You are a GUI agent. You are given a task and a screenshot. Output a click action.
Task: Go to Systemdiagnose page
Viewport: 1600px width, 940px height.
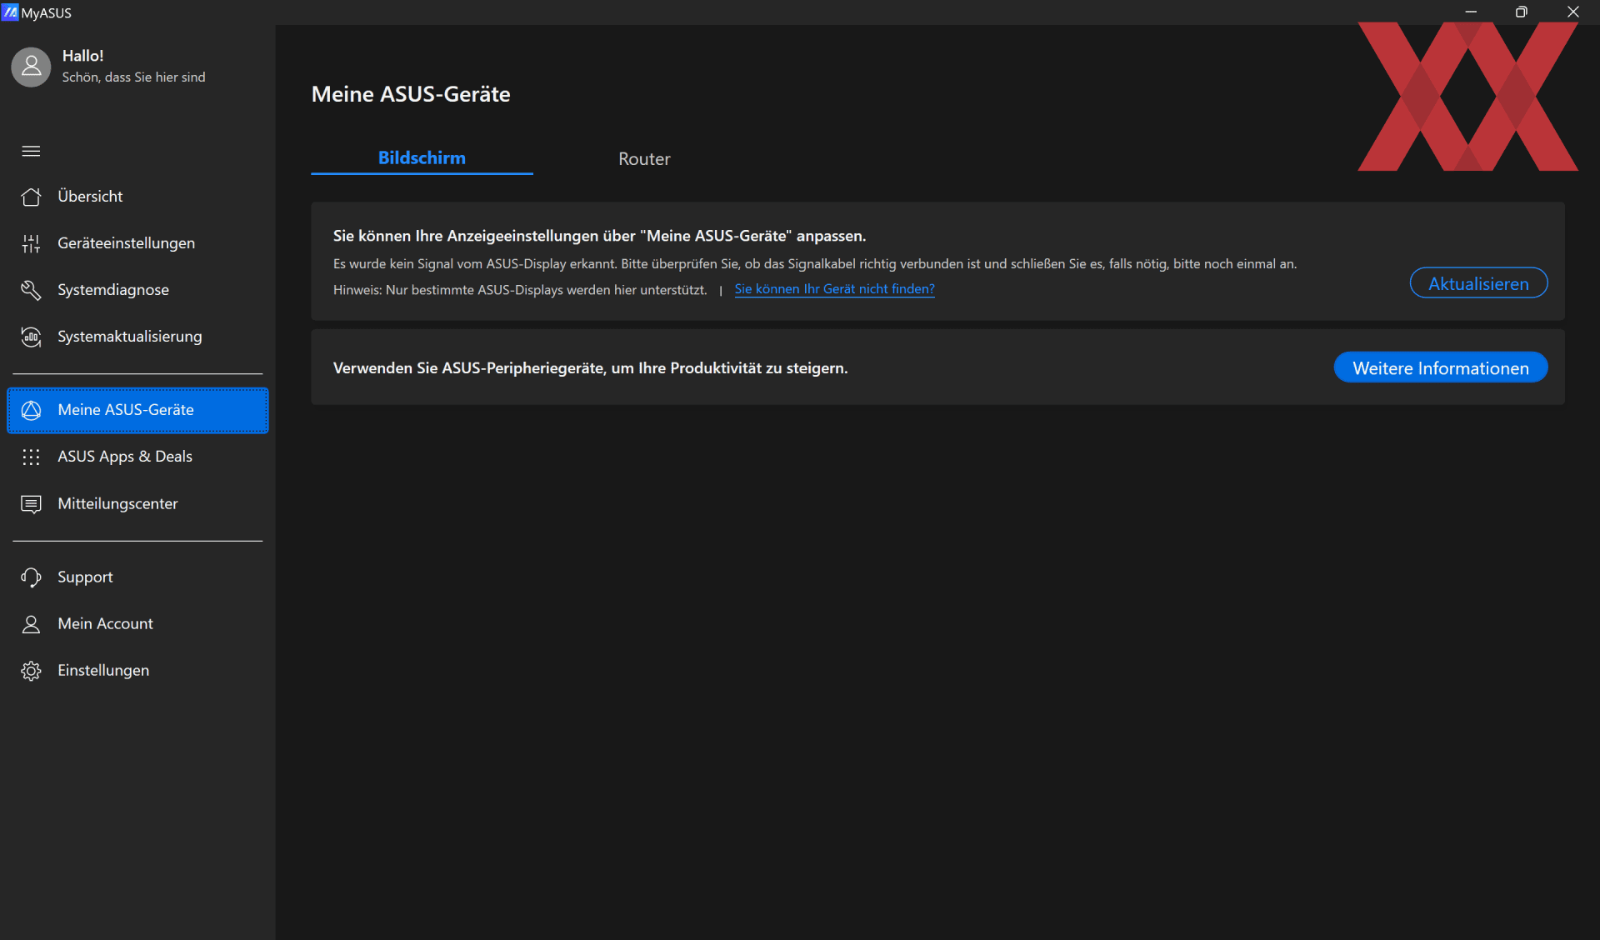pos(137,290)
